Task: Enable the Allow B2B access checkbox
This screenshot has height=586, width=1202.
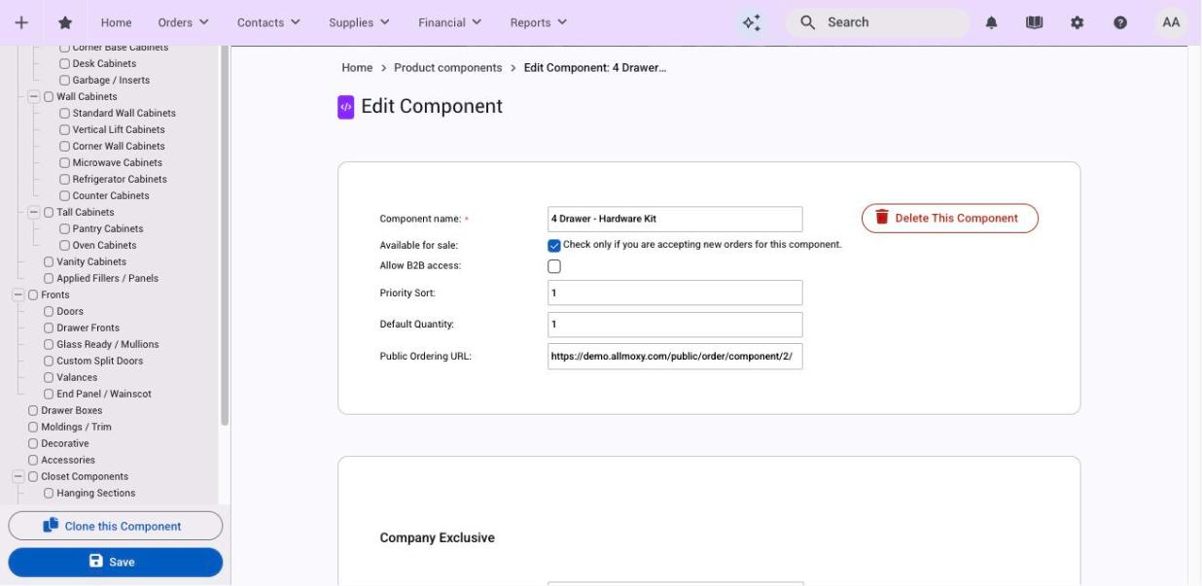Action: pos(554,266)
